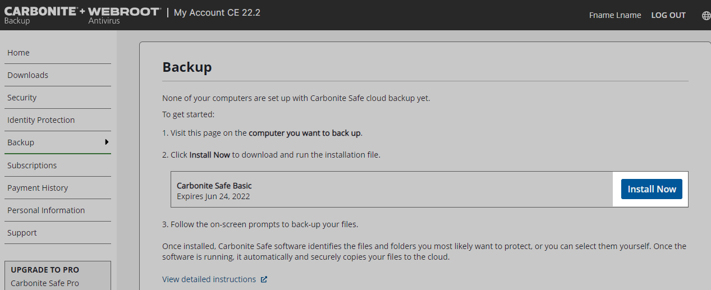
Task: Open the Security page
Action: [22, 98]
